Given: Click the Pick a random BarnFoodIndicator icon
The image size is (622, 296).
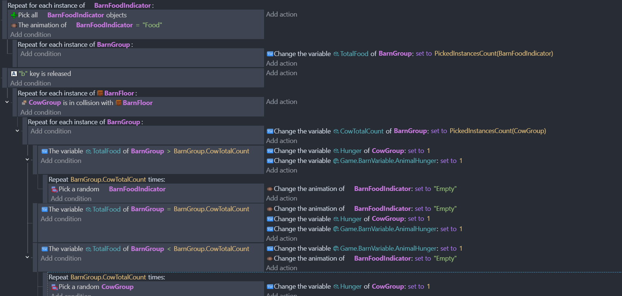Looking at the screenshot, I should pos(55,189).
